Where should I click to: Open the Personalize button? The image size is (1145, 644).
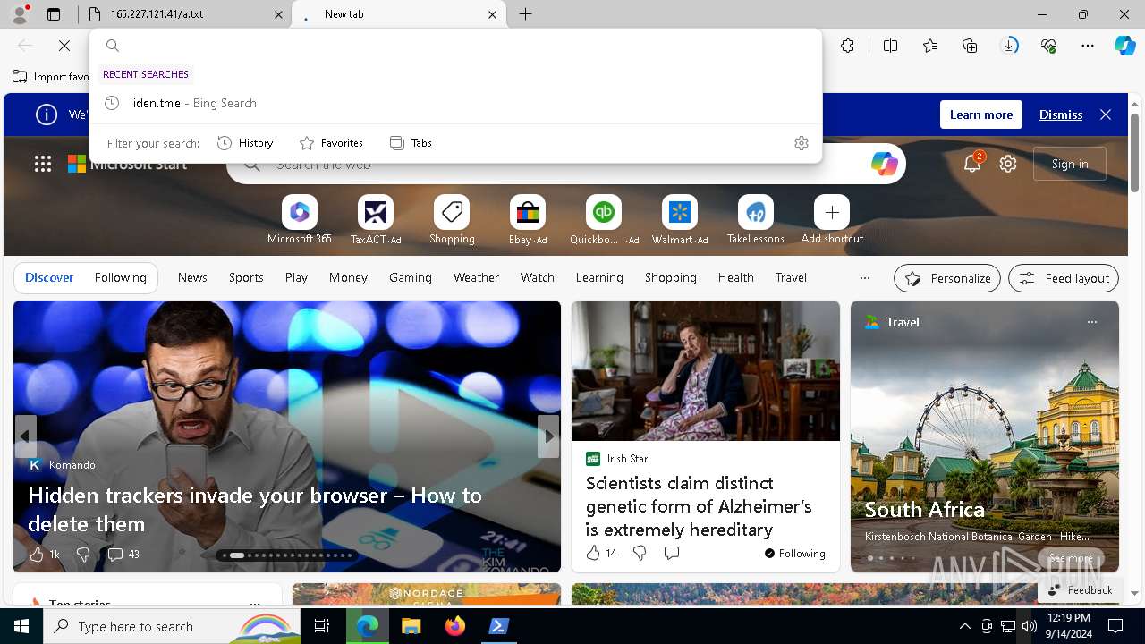click(x=947, y=278)
